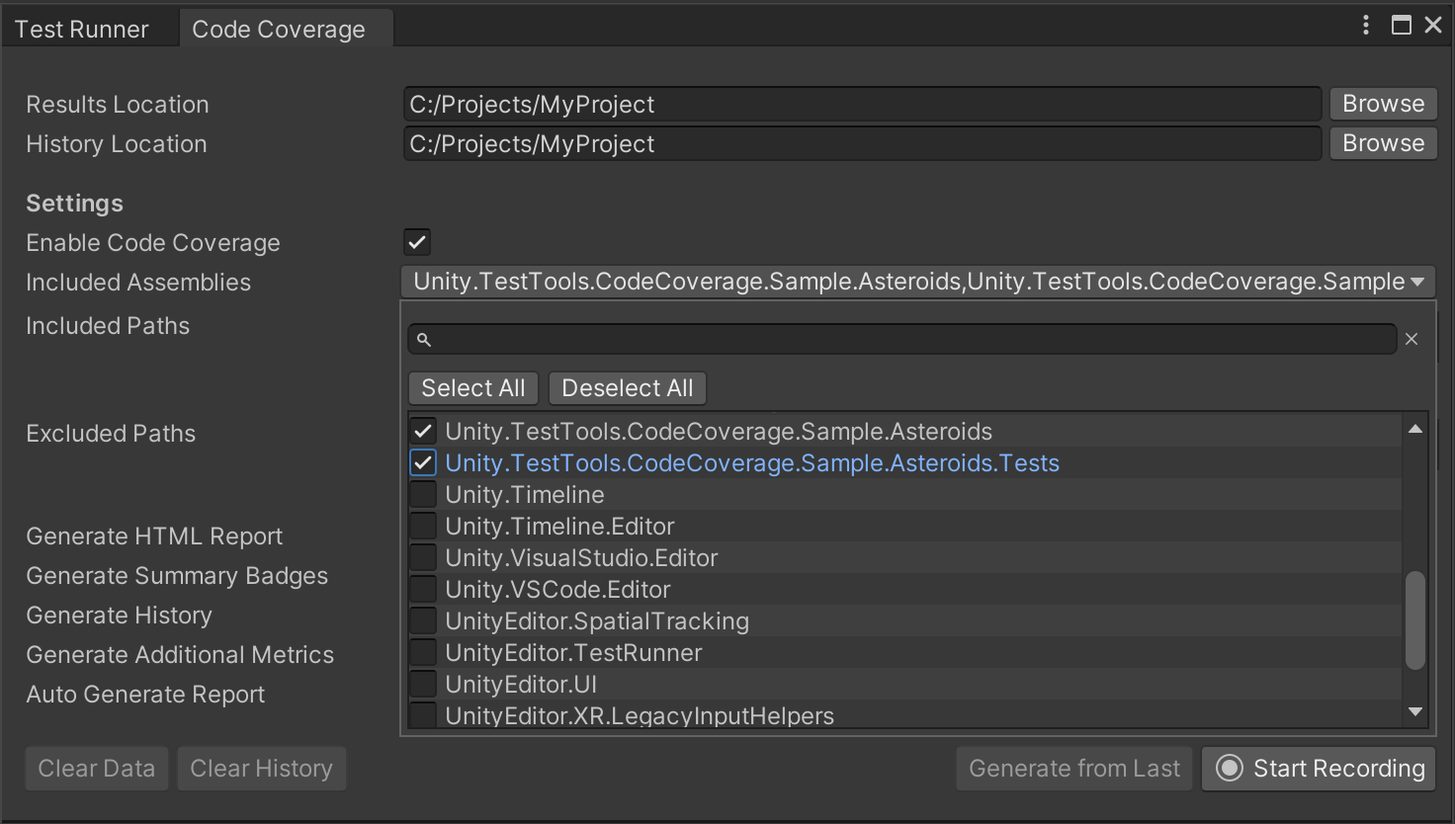Switch to the Test Runner tab
The height and width of the screenshot is (824, 1455).
click(82, 30)
